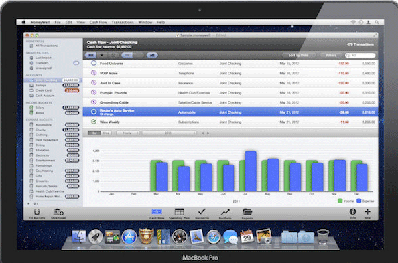Open the Transactions menu
Viewport: 398px width, 263px height.
point(123,23)
